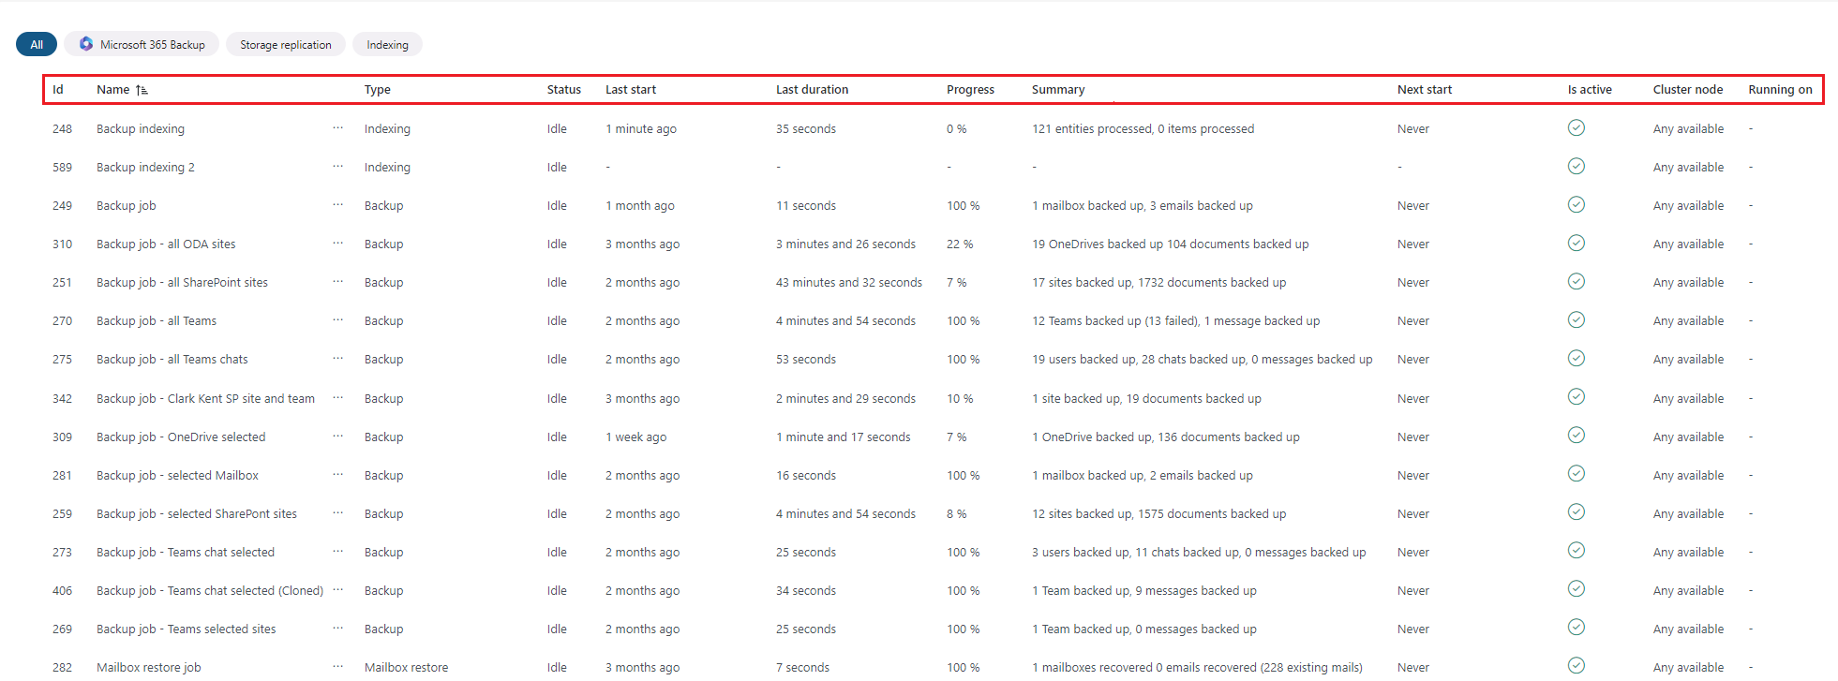The height and width of the screenshot is (681, 1838).
Task: Sort by the Type column header
Action: point(377,90)
